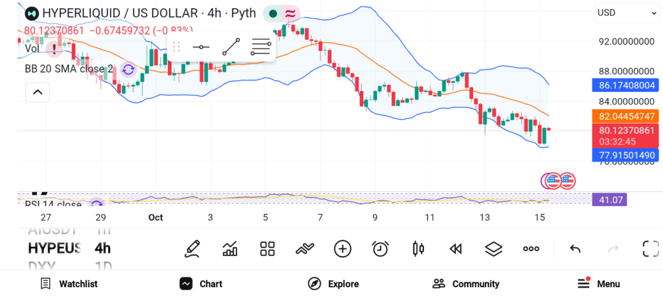The image size is (663, 298).
Task: Open the Watchlist tab
Action: click(x=69, y=284)
